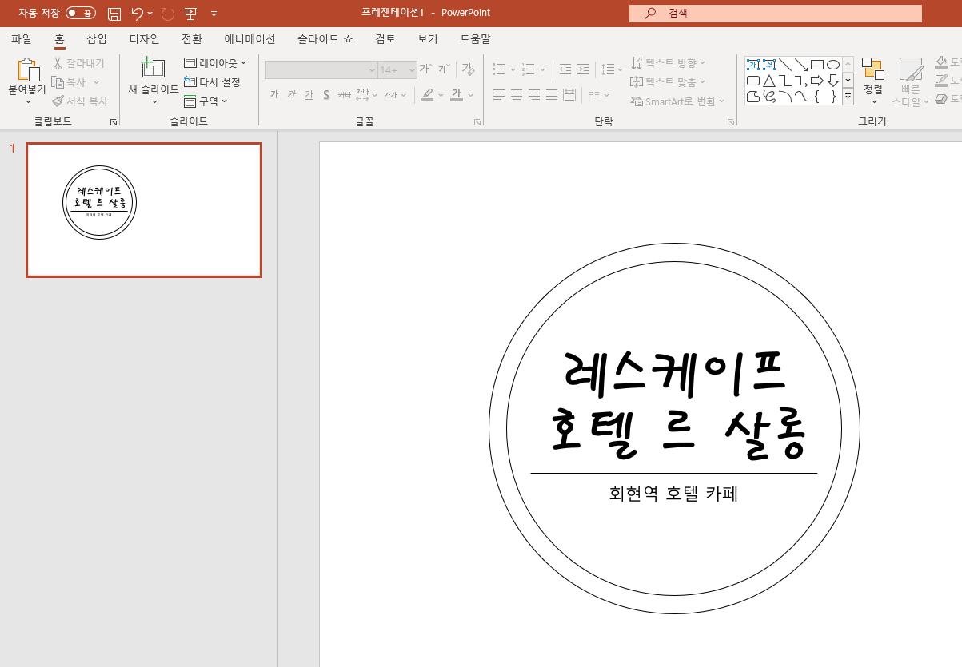Switch to Insert (삽입) tab

tap(97, 38)
